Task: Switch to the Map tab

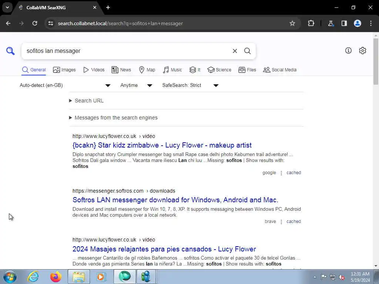Action: pyautogui.click(x=147, y=70)
